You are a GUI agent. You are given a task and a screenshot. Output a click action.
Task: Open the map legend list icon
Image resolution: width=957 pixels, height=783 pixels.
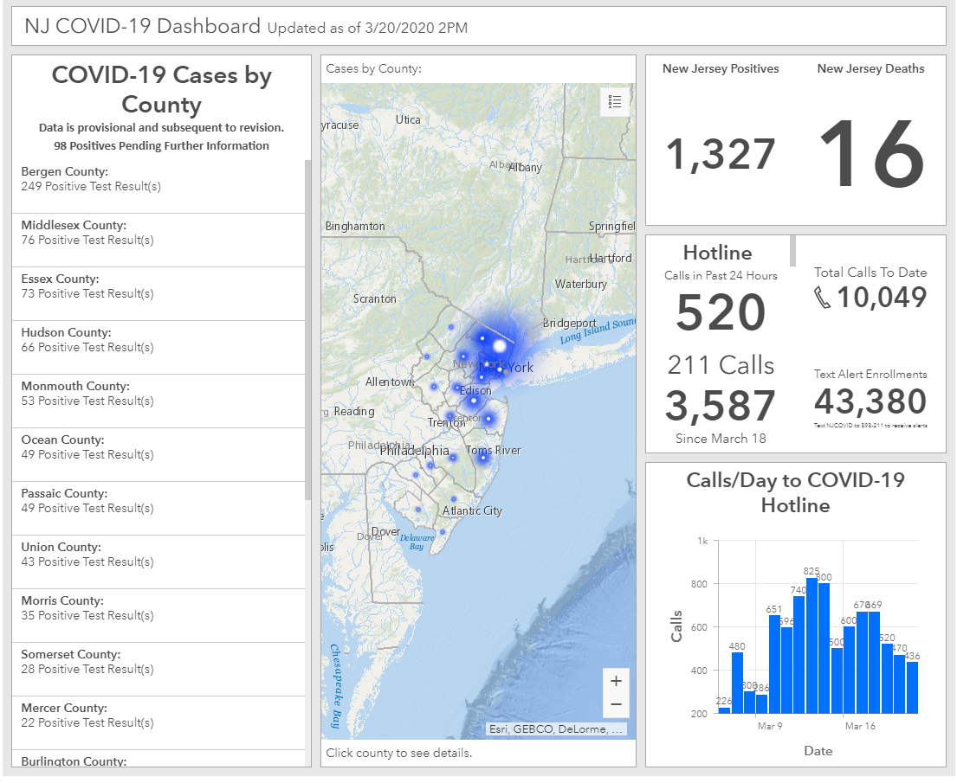(x=615, y=101)
